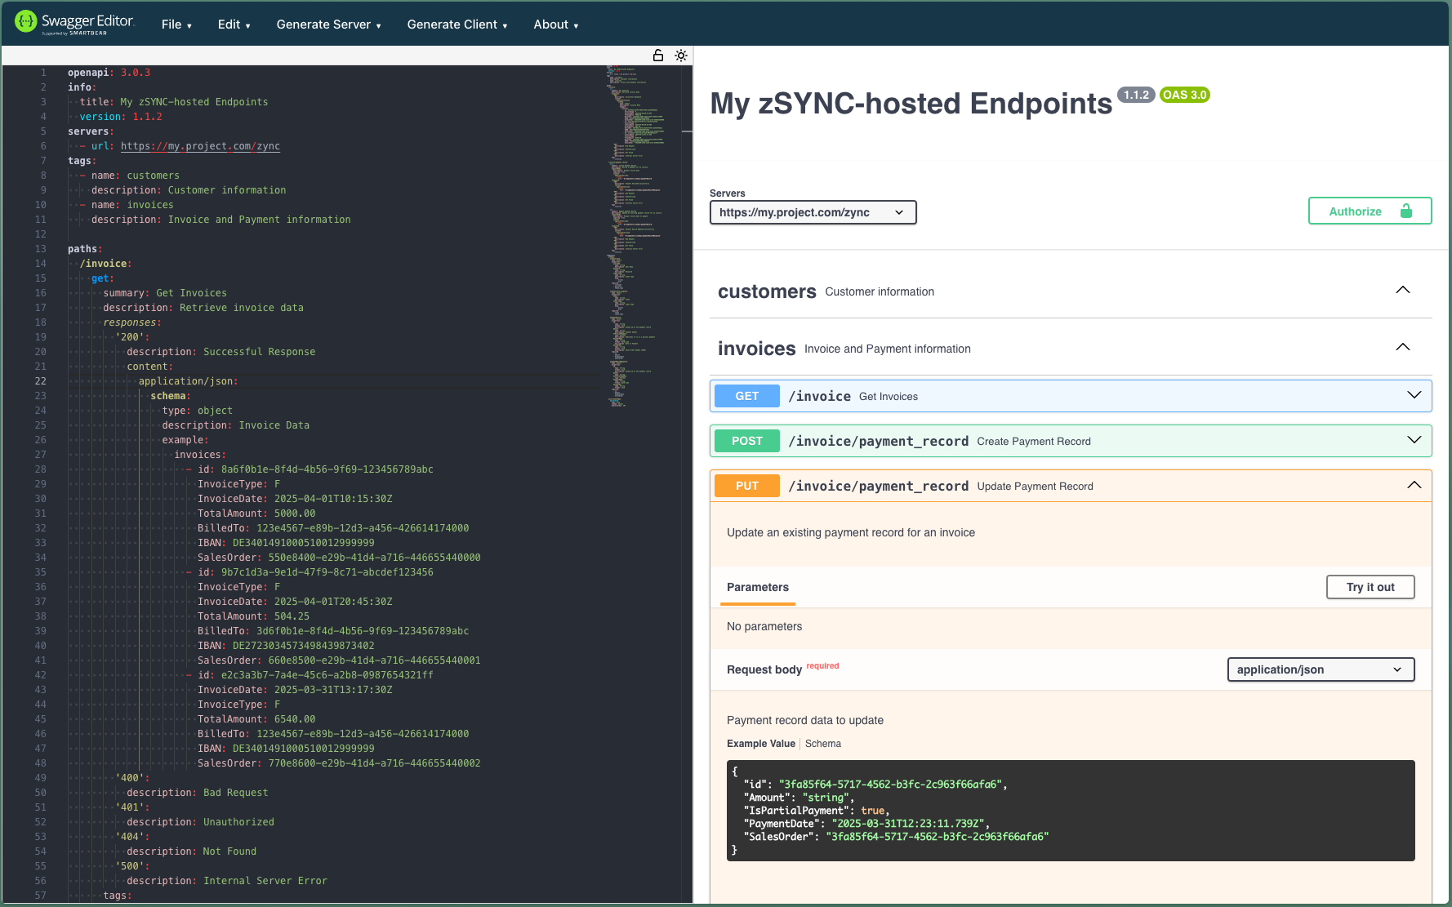Viewport: 1452px width, 907px height.
Task: Click the 'description: Internal Server Error' line
Action: click(x=227, y=881)
